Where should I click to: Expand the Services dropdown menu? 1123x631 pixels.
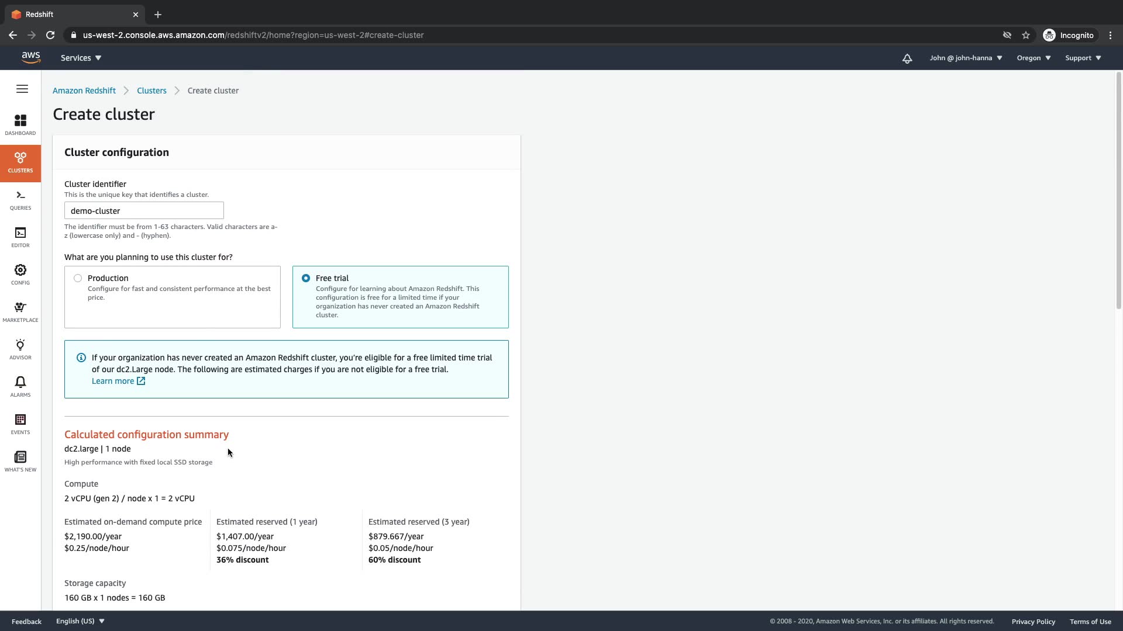click(81, 58)
